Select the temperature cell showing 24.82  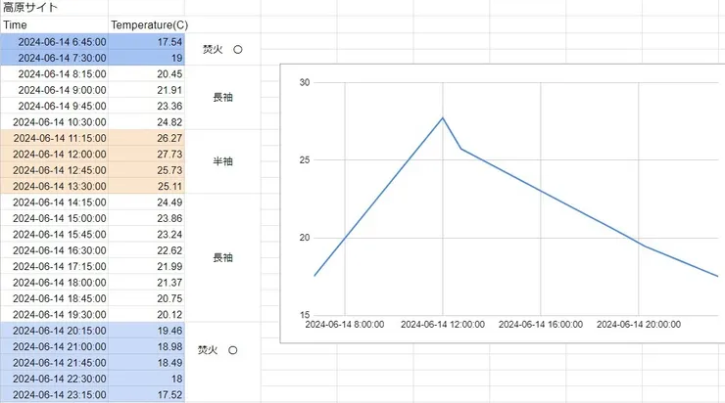(146, 121)
